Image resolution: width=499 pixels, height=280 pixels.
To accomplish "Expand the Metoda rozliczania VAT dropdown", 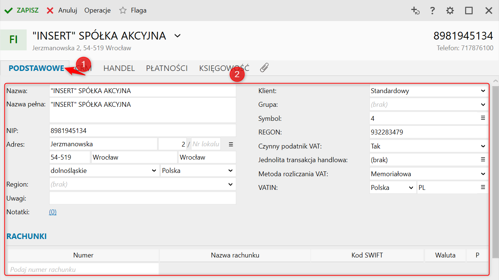I will [x=483, y=174].
